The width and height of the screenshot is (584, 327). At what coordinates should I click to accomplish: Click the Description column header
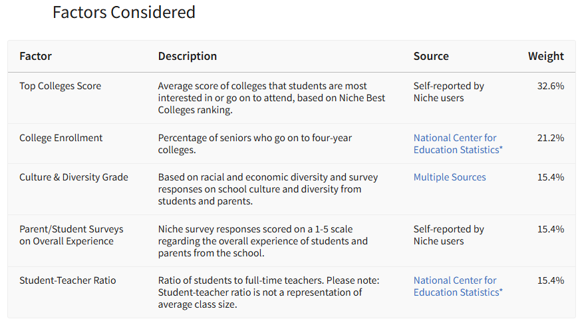[188, 56]
